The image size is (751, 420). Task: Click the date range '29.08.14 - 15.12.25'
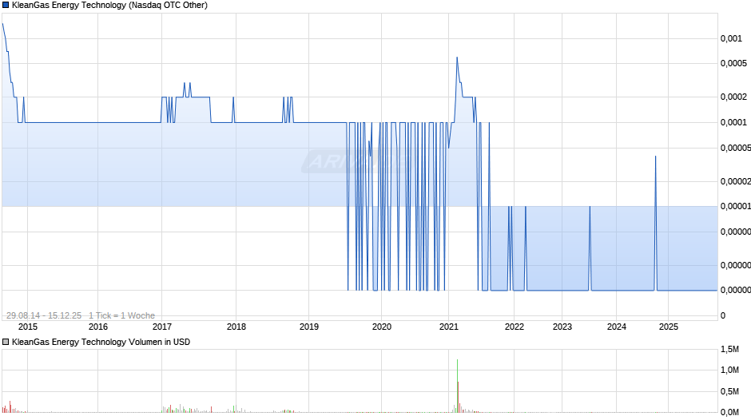click(44, 315)
